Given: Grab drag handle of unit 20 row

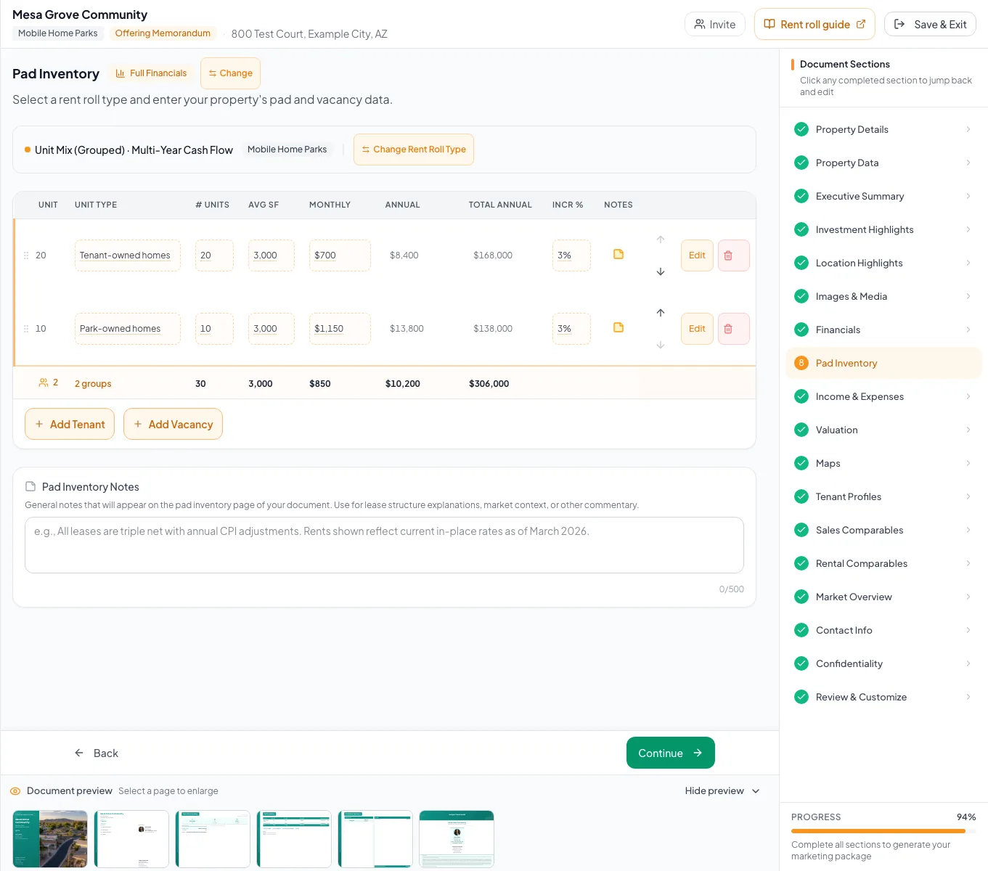Looking at the screenshot, I should pos(26,255).
